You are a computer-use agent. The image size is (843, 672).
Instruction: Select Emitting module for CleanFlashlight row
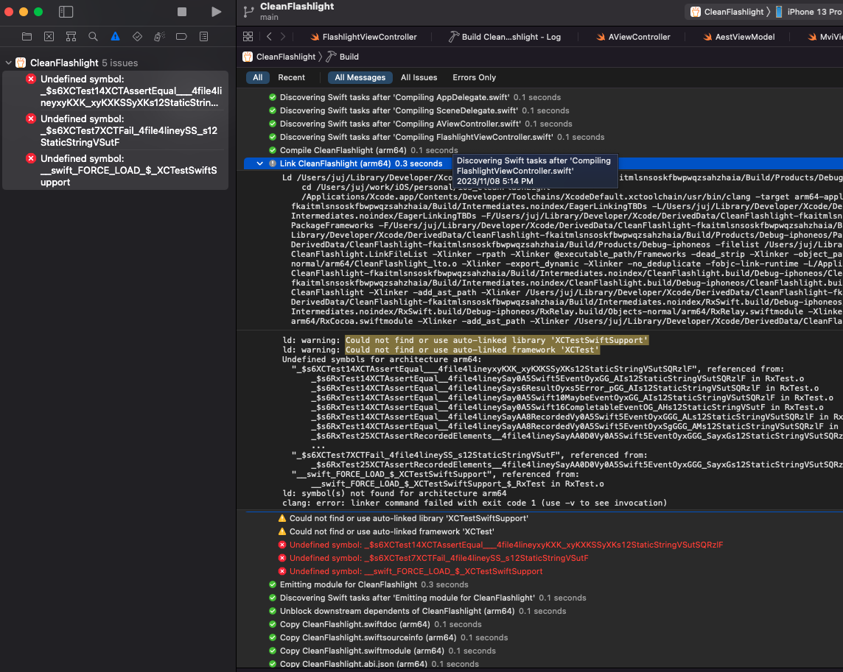click(x=368, y=584)
